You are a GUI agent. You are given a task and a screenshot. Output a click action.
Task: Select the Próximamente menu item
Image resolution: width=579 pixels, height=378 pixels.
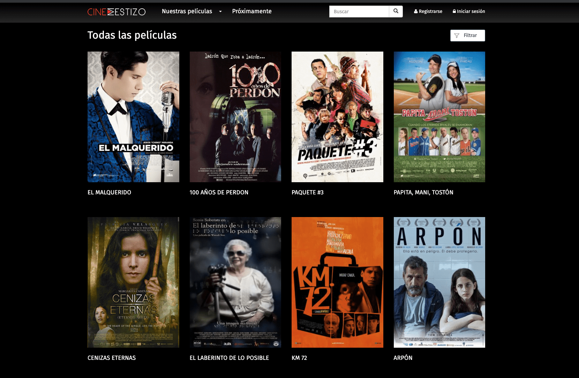[251, 11]
